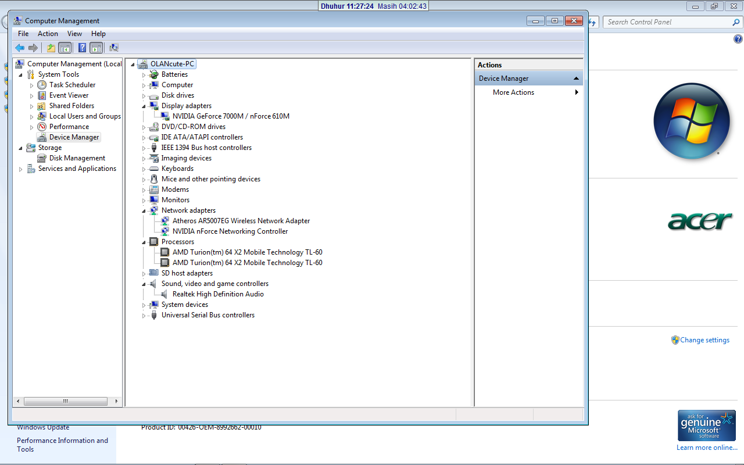Click the Mice and other pointing devices icon

click(x=153, y=179)
